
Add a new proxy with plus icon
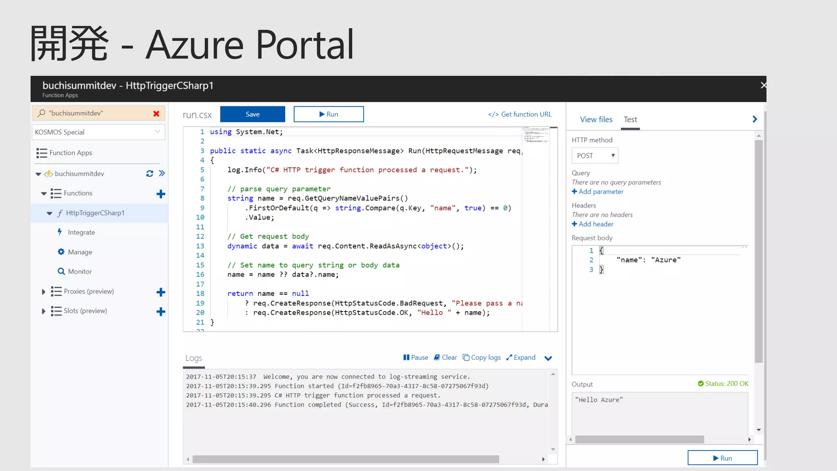pyautogui.click(x=161, y=292)
